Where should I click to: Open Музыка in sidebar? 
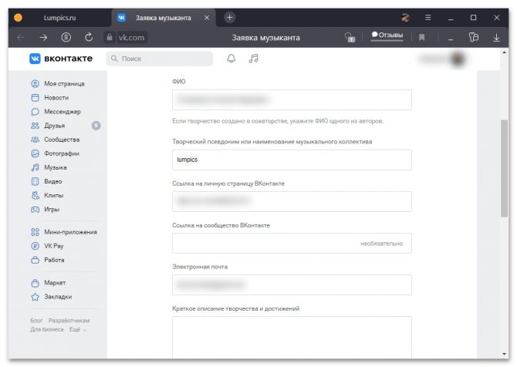coord(49,167)
